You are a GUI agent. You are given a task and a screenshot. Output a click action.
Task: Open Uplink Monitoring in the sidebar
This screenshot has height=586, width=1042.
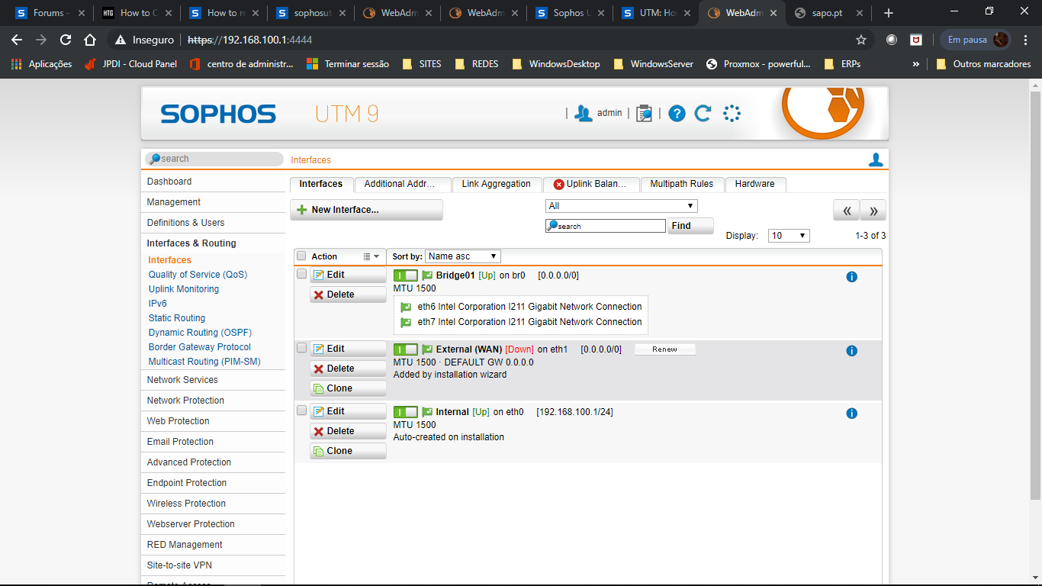tap(184, 289)
